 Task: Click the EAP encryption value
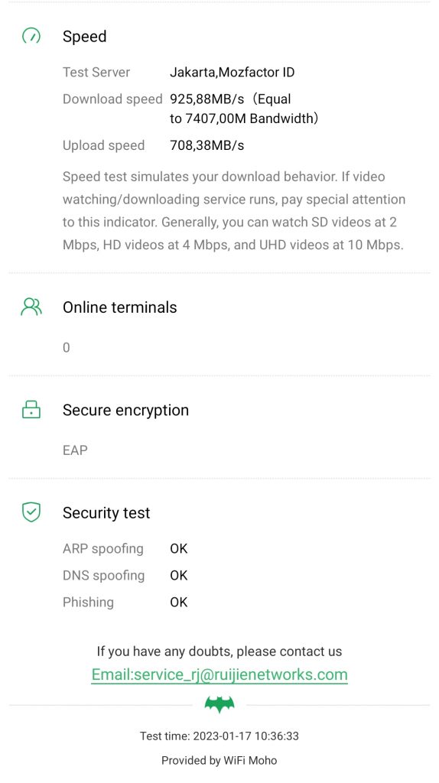(75, 450)
